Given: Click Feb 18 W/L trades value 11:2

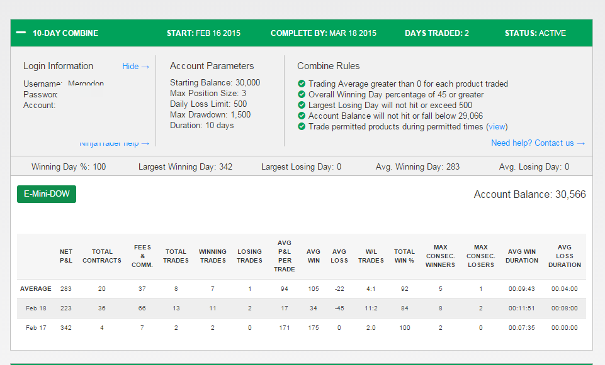Looking at the screenshot, I should pos(371,308).
